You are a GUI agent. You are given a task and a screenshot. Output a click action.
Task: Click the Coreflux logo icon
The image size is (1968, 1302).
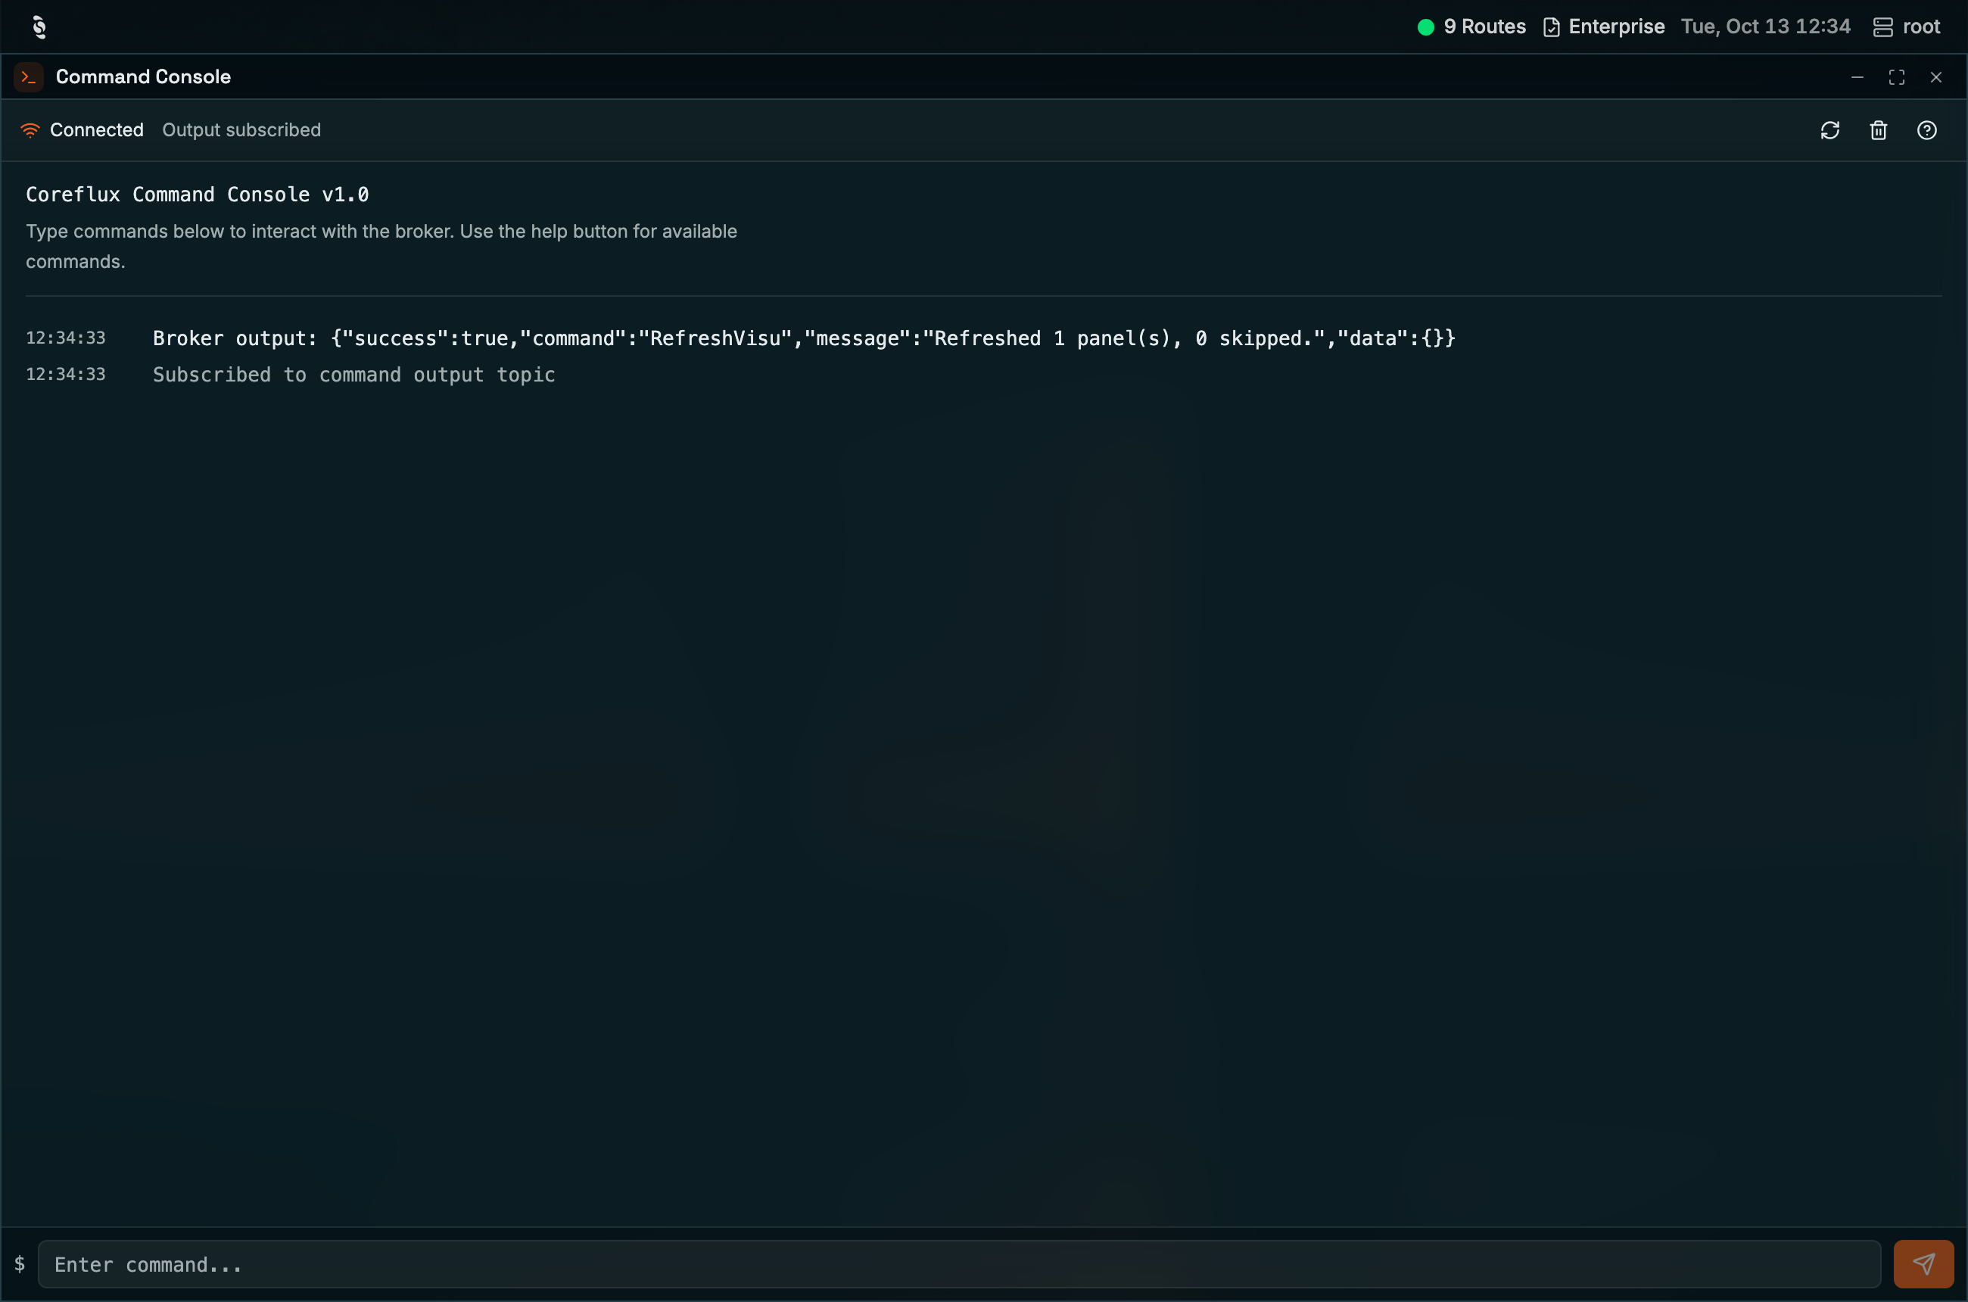[x=38, y=27]
